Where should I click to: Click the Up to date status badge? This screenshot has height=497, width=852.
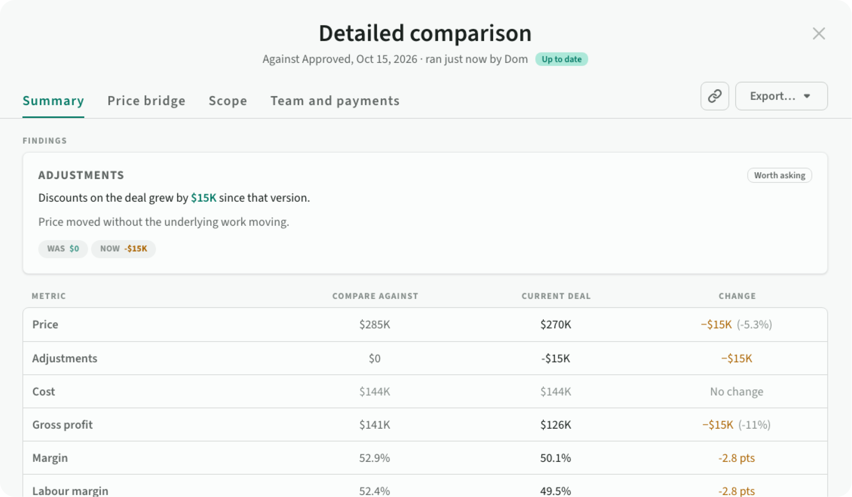point(562,59)
